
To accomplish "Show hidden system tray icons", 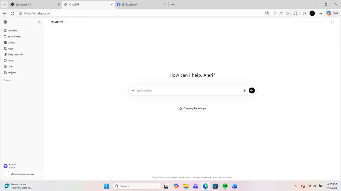I will tap(296, 186).
